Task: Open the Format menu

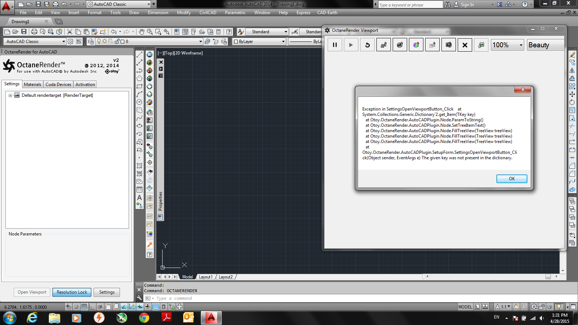Action: tap(95, 13)
